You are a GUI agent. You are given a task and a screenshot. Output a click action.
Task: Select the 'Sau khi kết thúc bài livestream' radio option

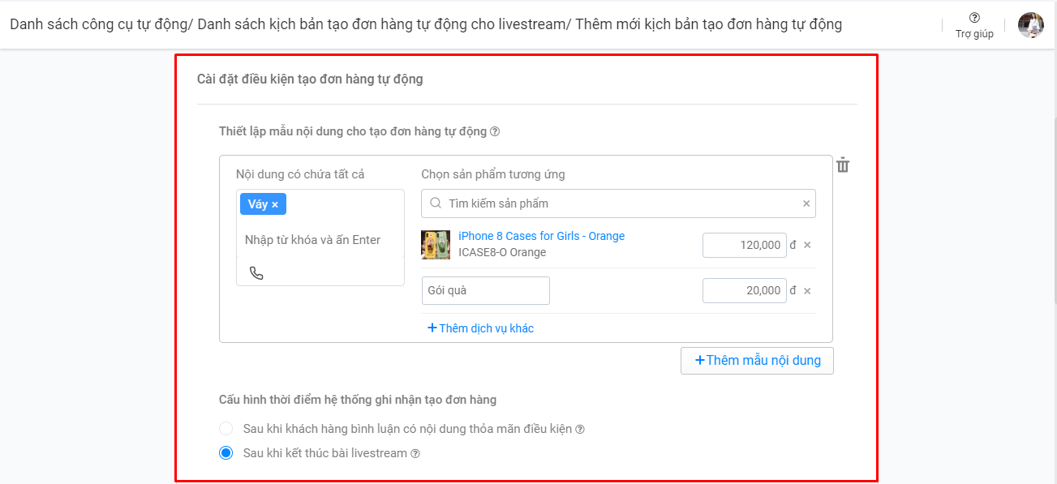click(226, 452)
